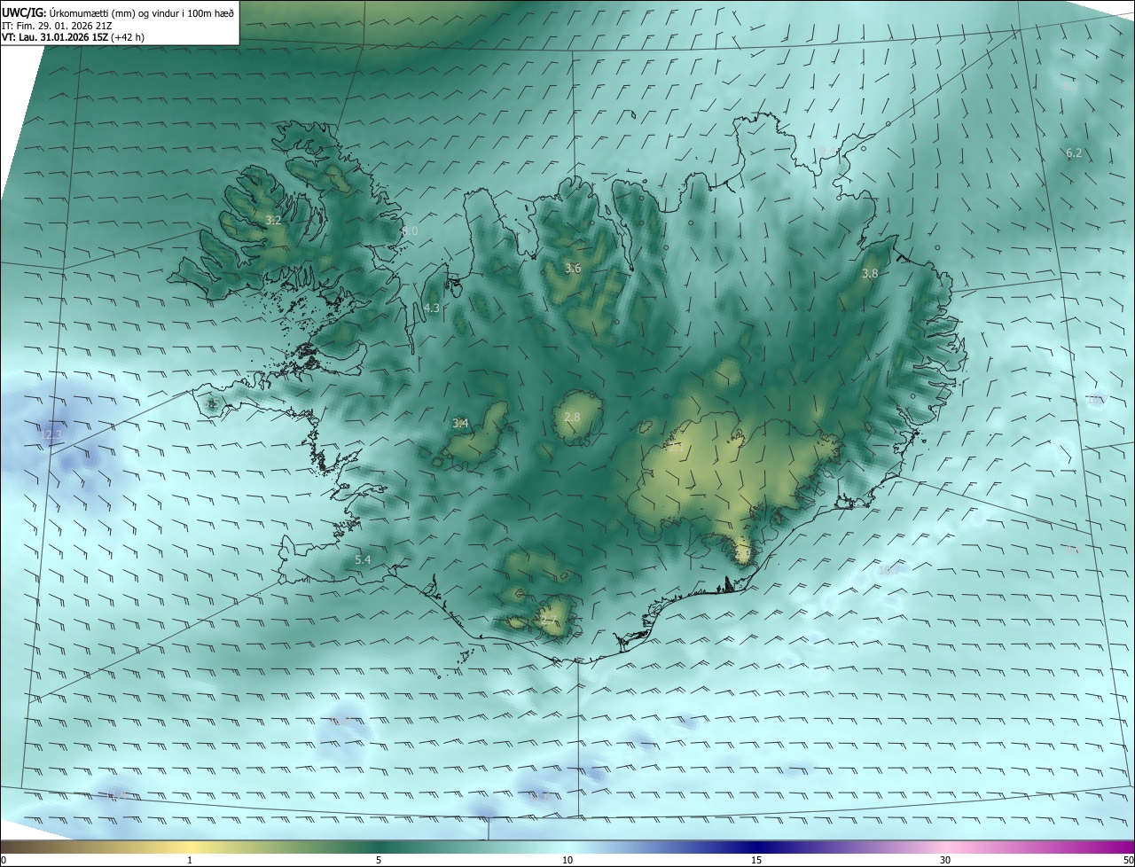The width and height of the screenshot is (1135, 867).
Task: Click the 3.2 value over the Westfjords
Action: click(273, 220)
